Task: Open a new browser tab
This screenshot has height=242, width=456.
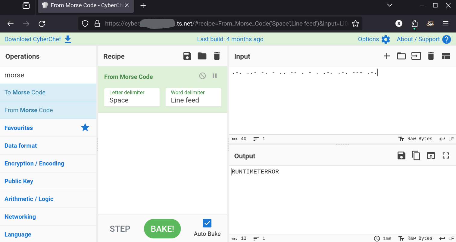Action: pos(143,5)
